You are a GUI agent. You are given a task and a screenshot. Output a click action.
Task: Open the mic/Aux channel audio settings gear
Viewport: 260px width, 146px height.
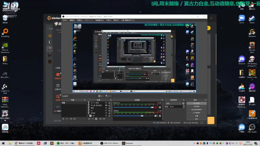point(160,107)
